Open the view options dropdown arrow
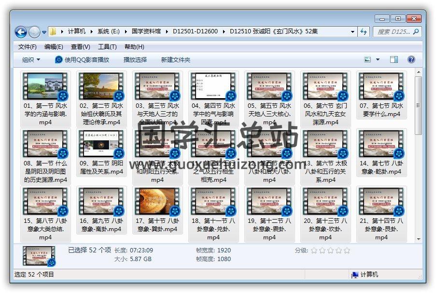 pos(377,59)
